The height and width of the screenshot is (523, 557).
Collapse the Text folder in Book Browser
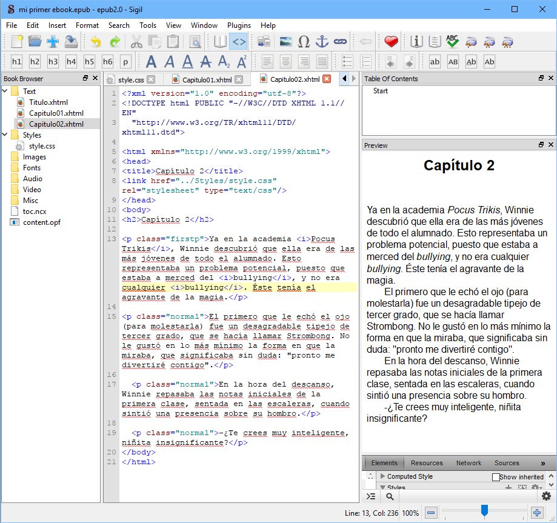[x=5, y=92]
